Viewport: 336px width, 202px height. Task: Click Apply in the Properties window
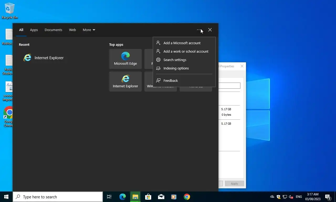point(234,184)
